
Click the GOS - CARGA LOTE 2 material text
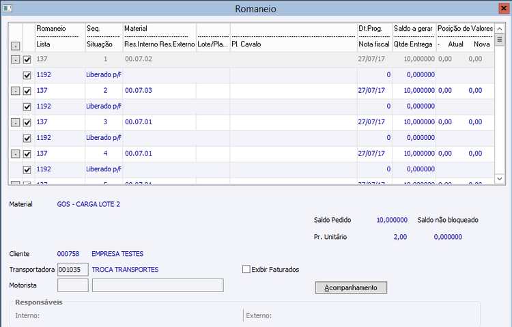(89, 204)
